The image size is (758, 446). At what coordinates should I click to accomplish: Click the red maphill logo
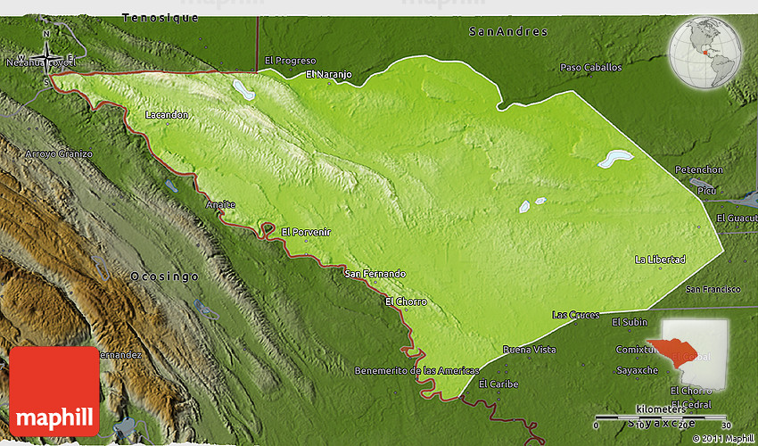click(54, 391)
